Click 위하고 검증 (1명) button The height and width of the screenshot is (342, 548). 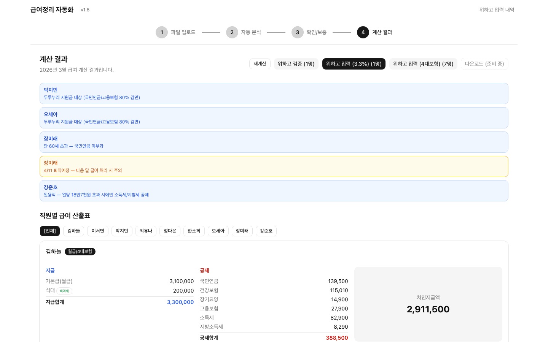(x=296, y=64)
